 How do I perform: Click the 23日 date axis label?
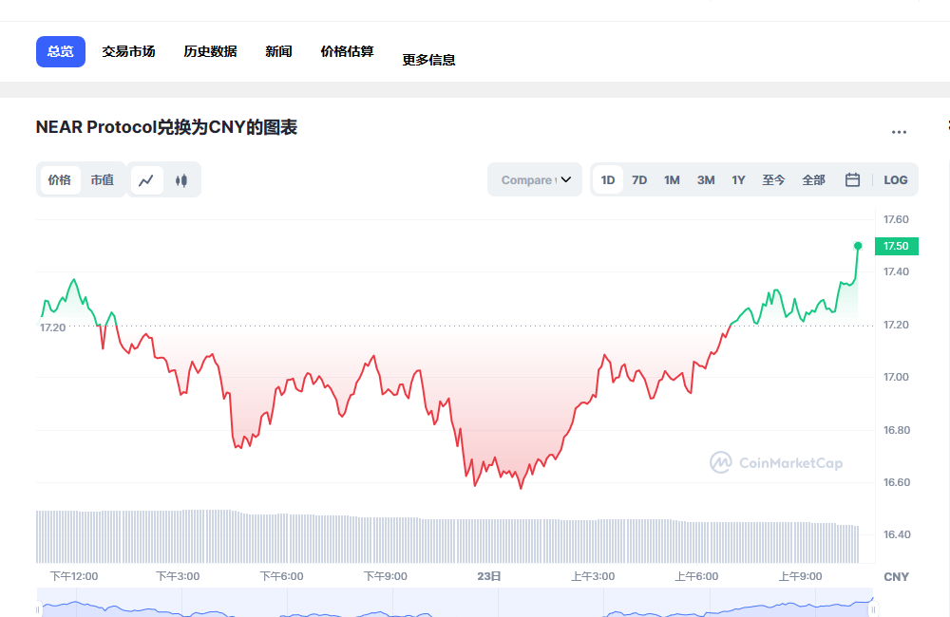pyautogui.click(x=489, y=576)
